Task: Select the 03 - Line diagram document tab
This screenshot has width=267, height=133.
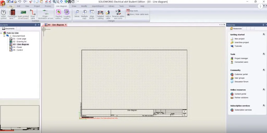Action: coord(54,25)
